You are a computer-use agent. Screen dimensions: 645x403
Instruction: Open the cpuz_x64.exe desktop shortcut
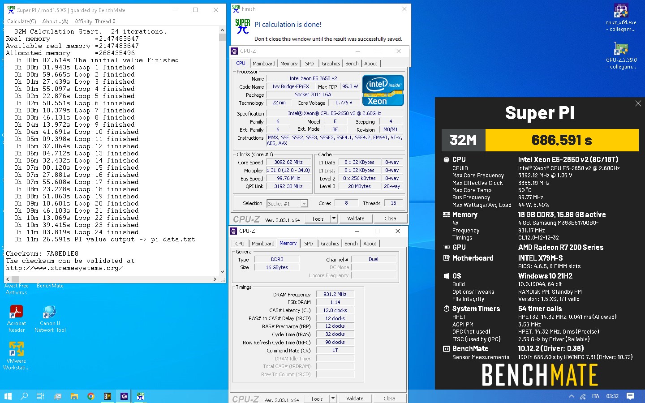click(x=621, y=18)
